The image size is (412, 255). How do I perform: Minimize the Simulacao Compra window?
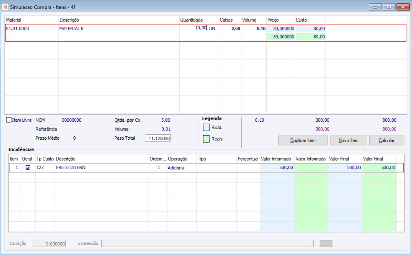click(375, 7)
